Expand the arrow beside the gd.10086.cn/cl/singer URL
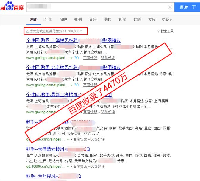Viewport: 200px width, 181px height. [68, 166]
